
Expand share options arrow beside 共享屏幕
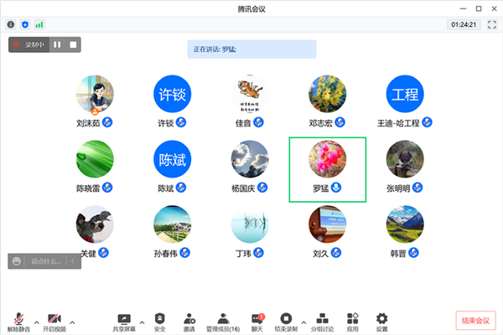tap(141, 321)
